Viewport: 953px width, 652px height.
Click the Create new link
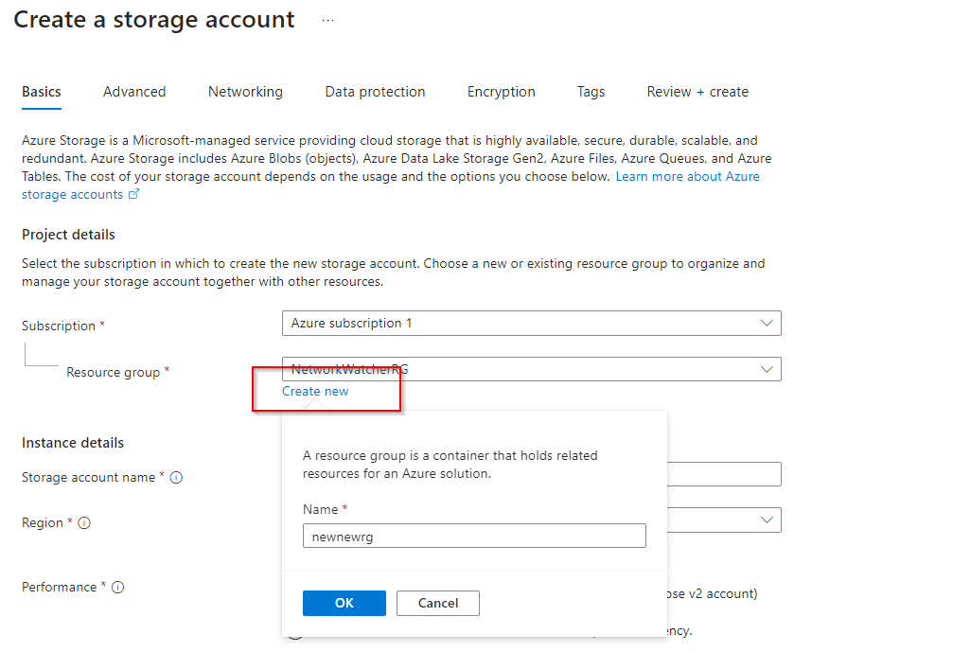click(x=315, y=392)
